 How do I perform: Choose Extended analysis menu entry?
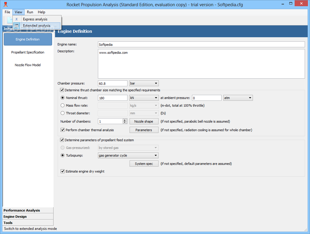click(x=37, y=26)
